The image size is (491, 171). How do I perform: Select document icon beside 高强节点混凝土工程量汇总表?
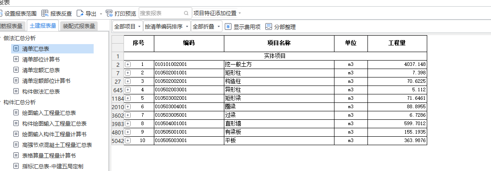16,145
